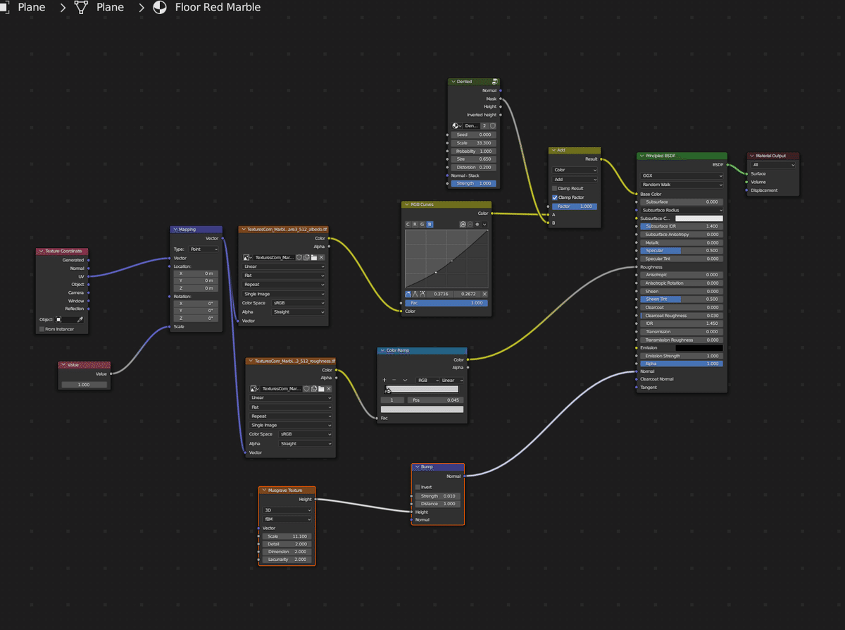The height and width of the screenshot is (630, 845).
Task: Toggle clipping options dot in RGB Curves
Action: click(x=478, y=224)
